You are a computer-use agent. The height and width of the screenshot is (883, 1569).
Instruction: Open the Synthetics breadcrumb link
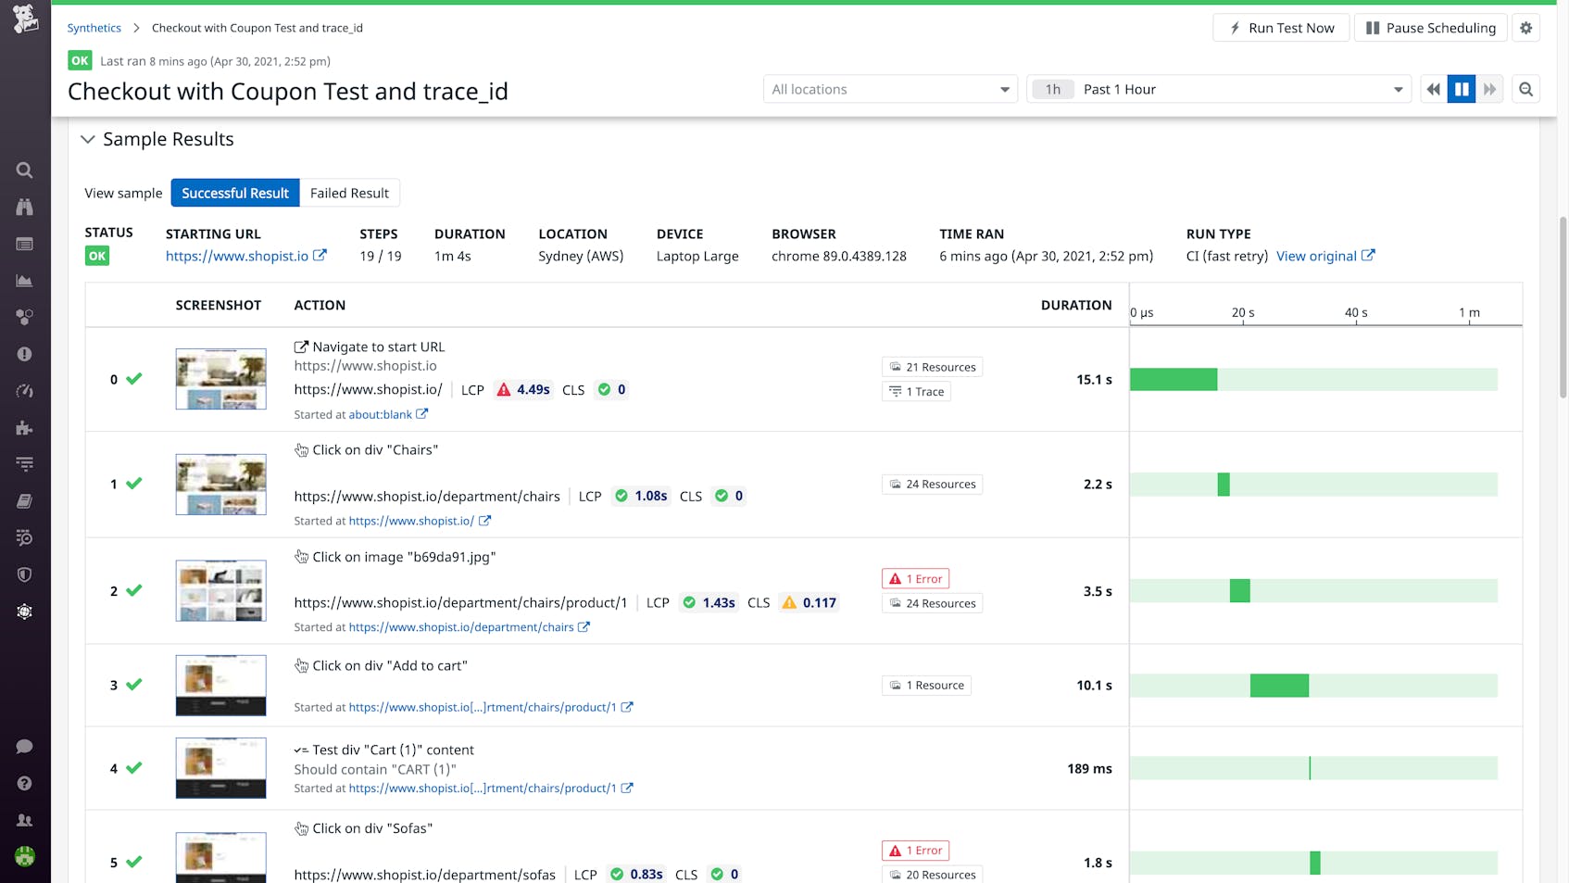coord(94,28)
